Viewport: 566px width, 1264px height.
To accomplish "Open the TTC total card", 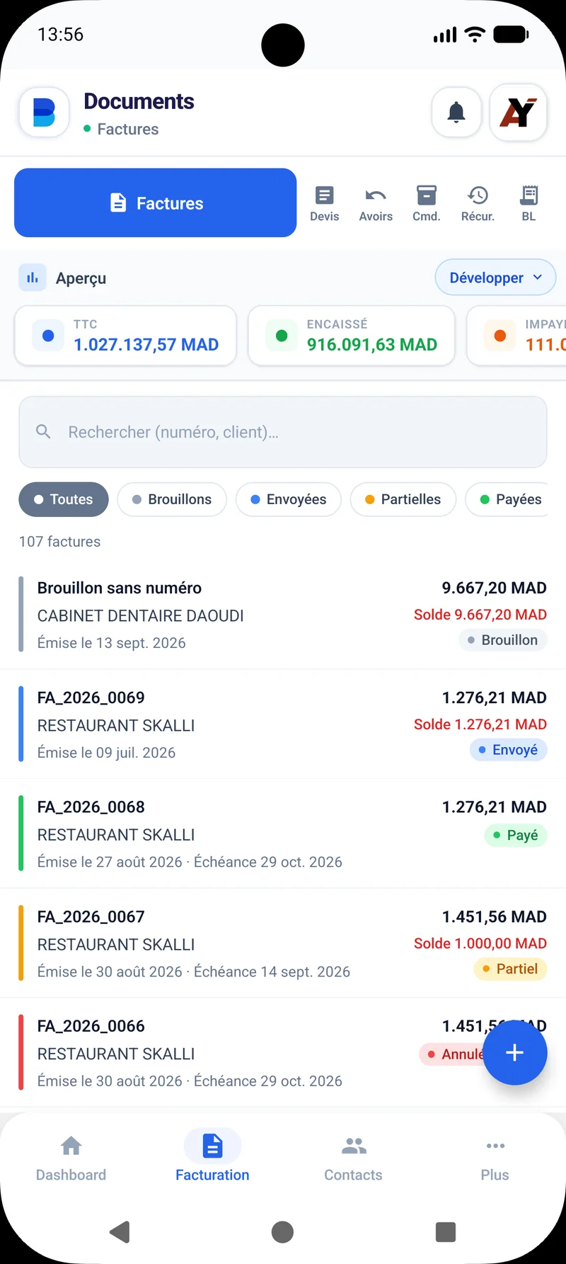I will click(x=125, y=336).
